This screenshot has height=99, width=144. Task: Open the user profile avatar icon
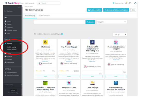[x=135, y=3]
